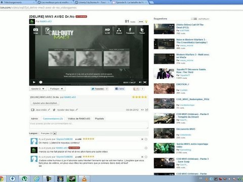
Task: Open the lightning bolt app in the taskbar
Action: click(12, 178)
